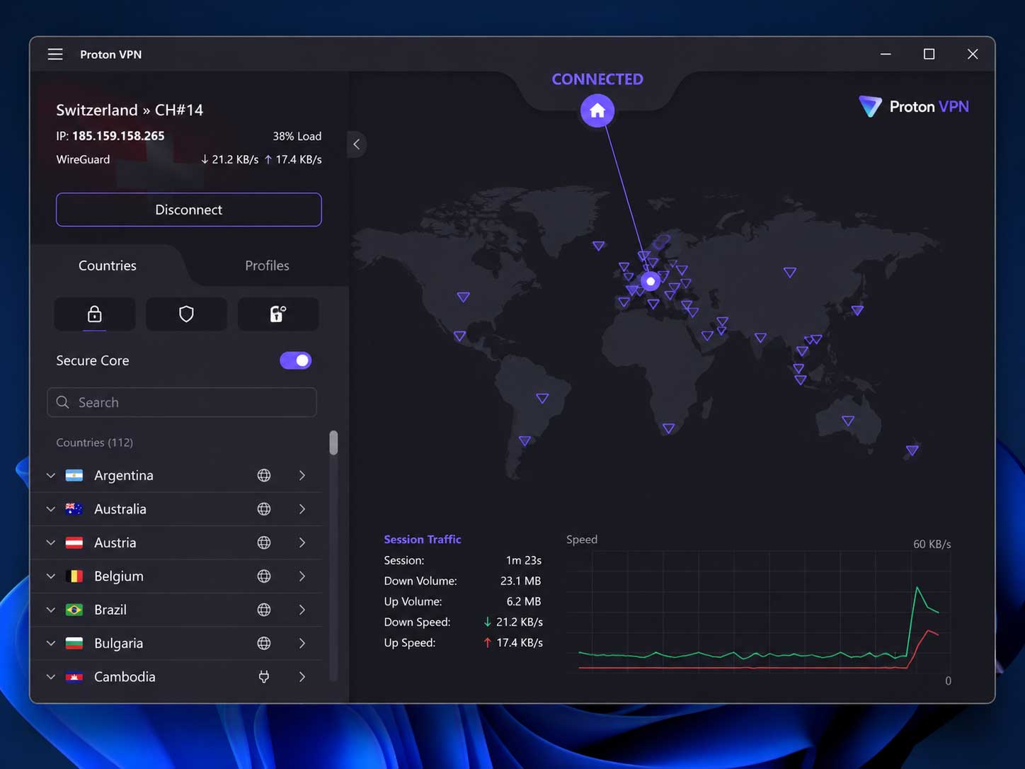The image size is (1025, 769).
Task: Open Argentina details with right arrow
Action: click(x=302, y=475)
